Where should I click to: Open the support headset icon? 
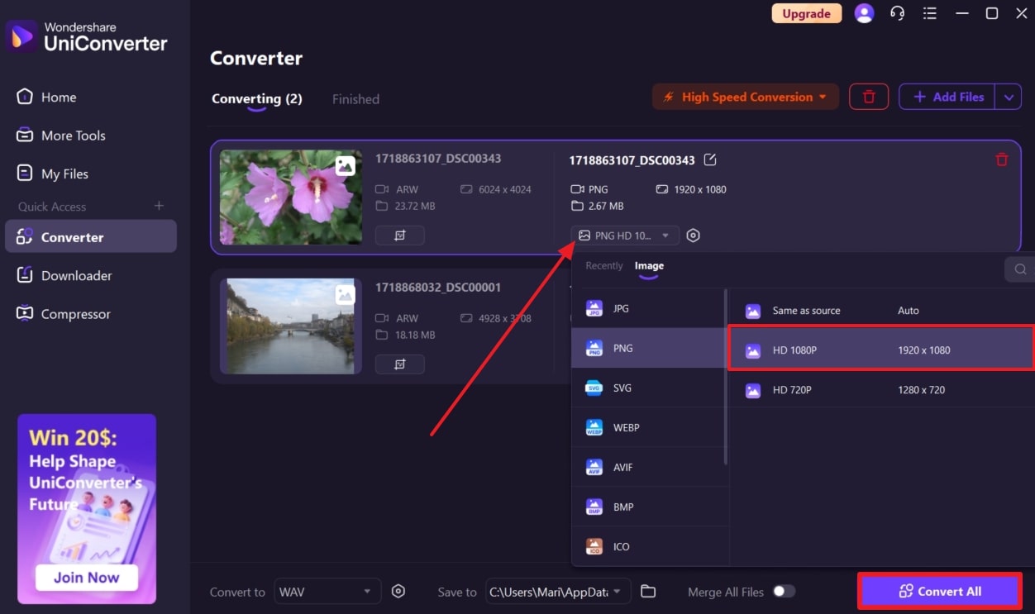pos(897,13)
